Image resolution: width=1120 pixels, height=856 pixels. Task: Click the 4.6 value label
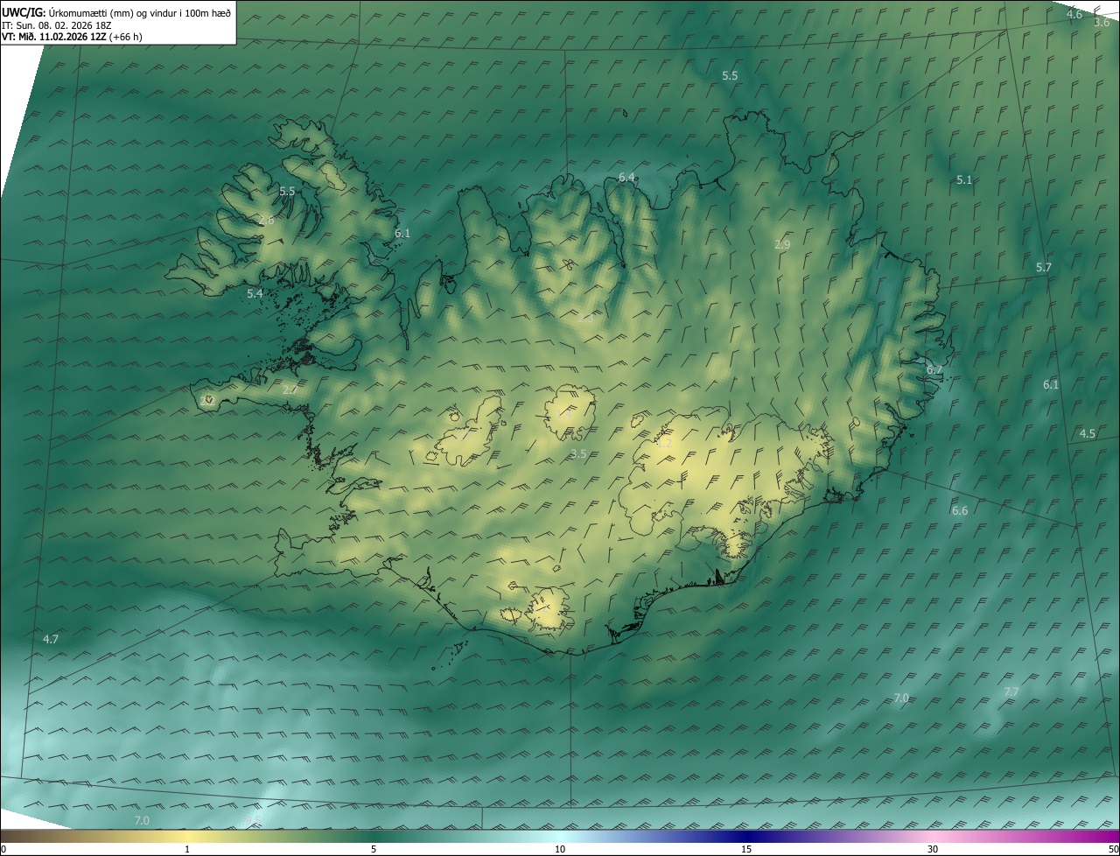[x=1074, y=14]
